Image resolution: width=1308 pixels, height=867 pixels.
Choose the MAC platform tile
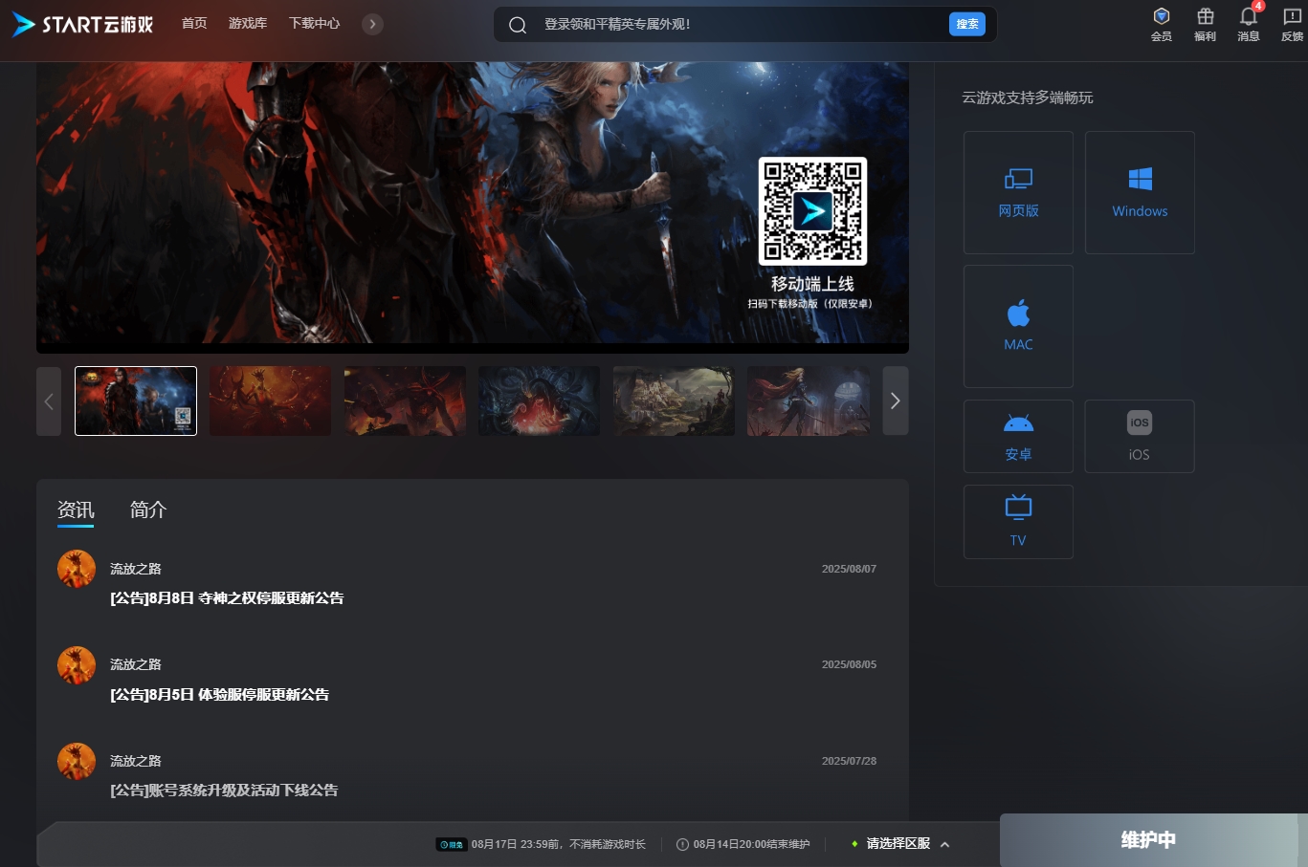[x=1018, y=327]
